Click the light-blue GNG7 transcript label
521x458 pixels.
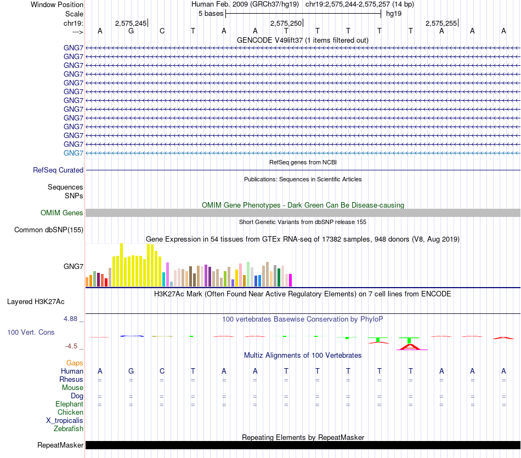(x=73, y=153)
